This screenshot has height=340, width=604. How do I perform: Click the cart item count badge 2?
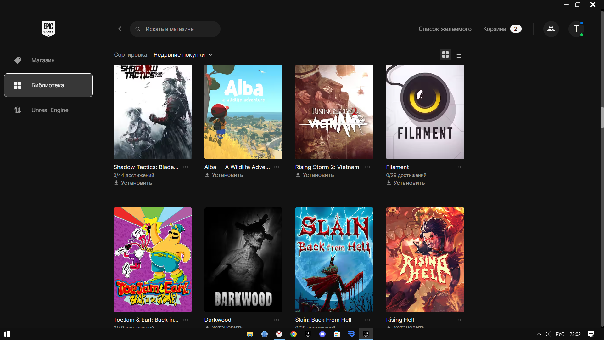[516, 29]
